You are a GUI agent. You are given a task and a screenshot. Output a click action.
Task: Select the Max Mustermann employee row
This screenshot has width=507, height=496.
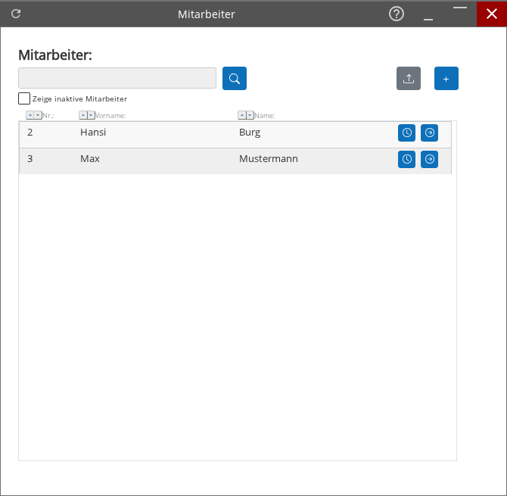[x=189, y=160]
